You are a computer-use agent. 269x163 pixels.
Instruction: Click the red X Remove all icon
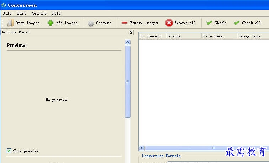pyautogui.click(x=169, y=23)
